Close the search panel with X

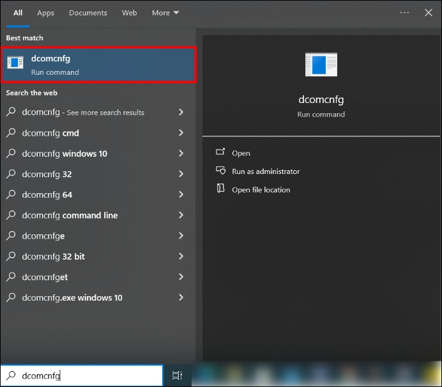(x=429, y=13)
